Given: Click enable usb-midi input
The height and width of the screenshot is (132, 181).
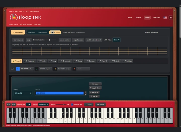Looking at the screenshot, I should 94,40.
